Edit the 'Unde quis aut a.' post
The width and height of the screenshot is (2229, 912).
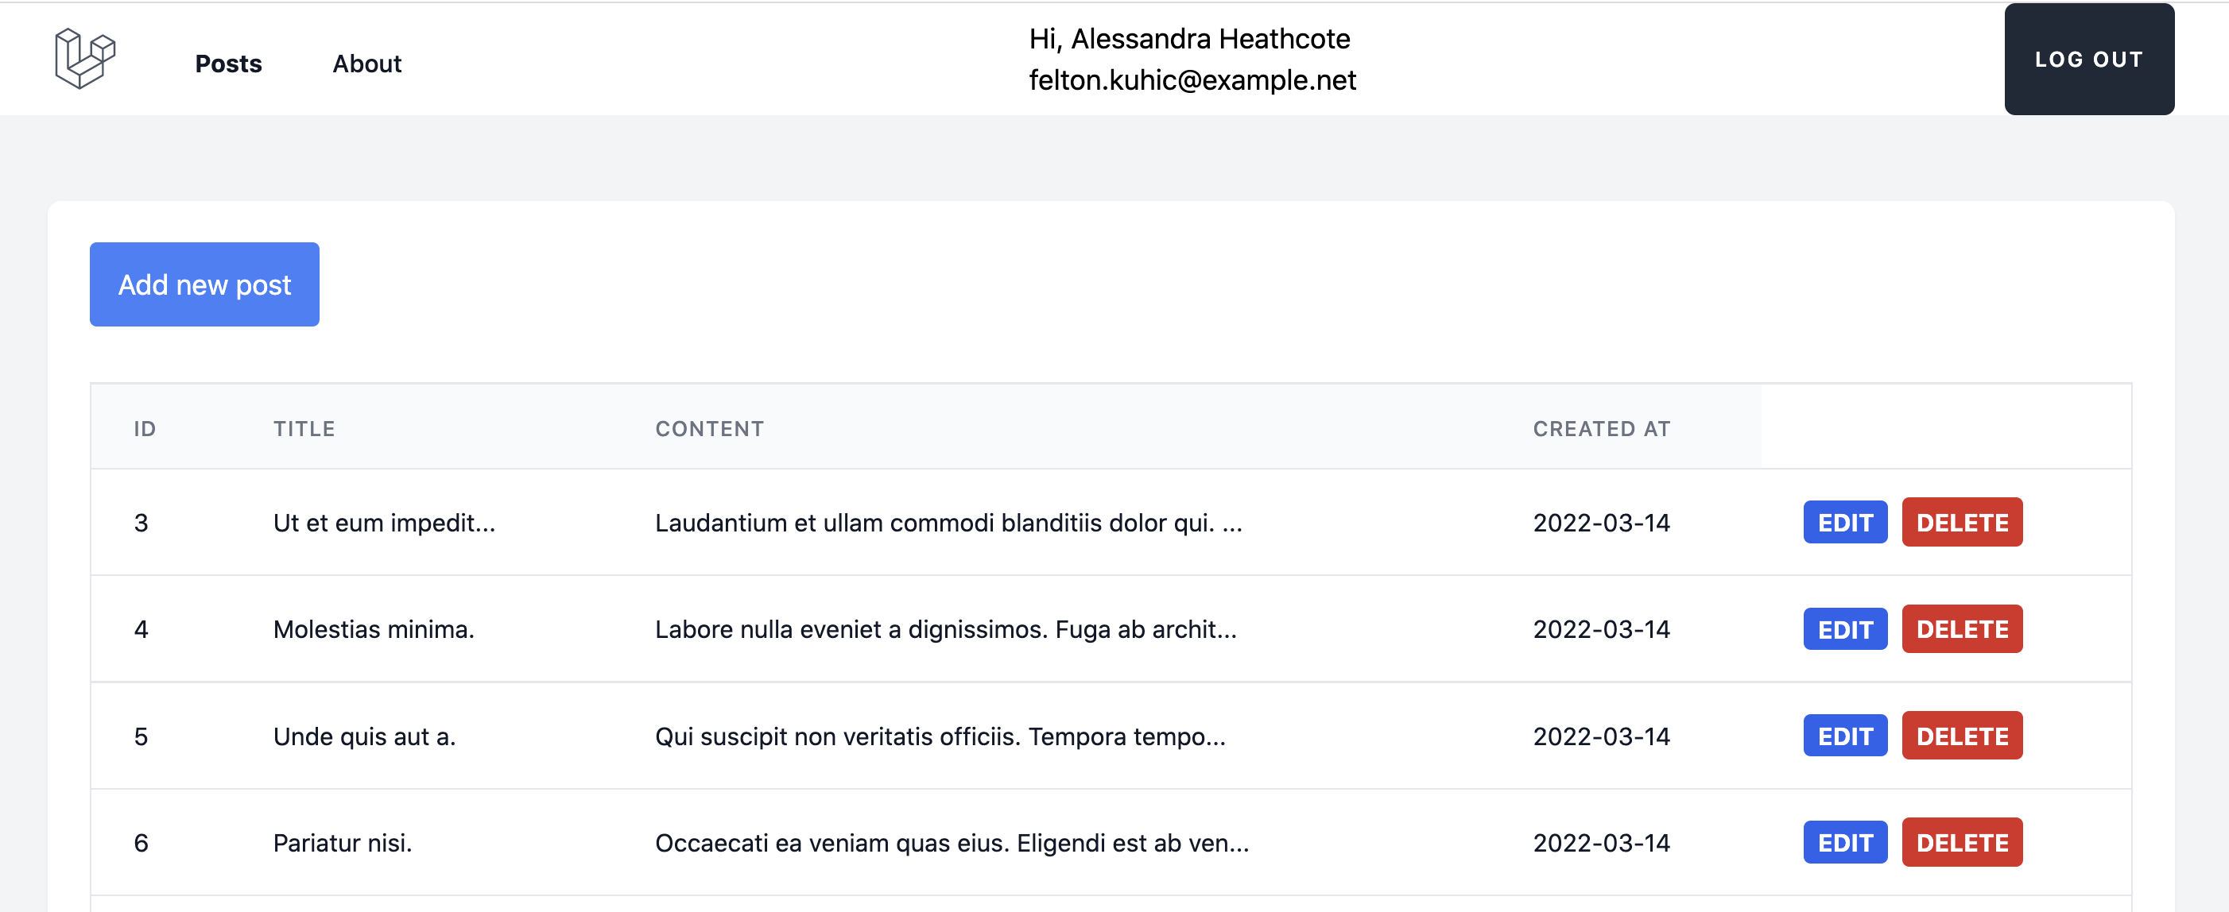point(1845,736)
